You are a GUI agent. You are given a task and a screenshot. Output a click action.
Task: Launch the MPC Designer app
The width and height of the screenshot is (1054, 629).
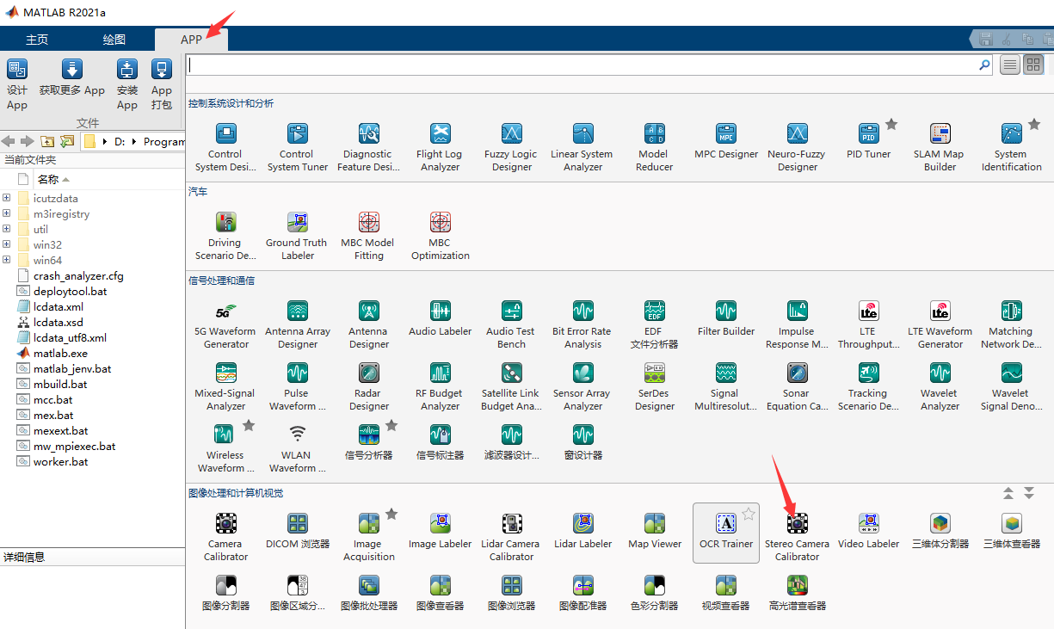726,141
